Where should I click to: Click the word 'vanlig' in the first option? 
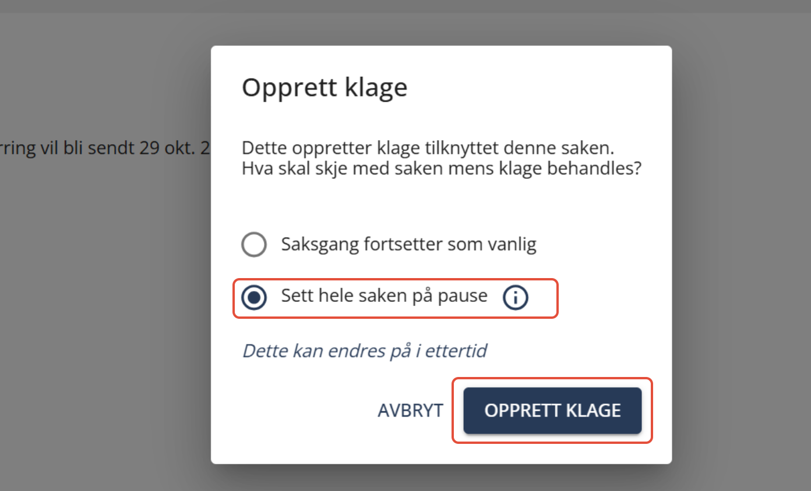coord(512,244)
